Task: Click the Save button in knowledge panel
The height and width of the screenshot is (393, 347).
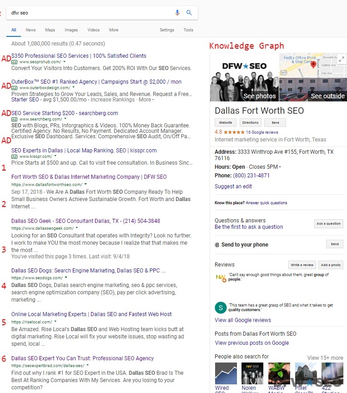Action: tap(275, 122)
